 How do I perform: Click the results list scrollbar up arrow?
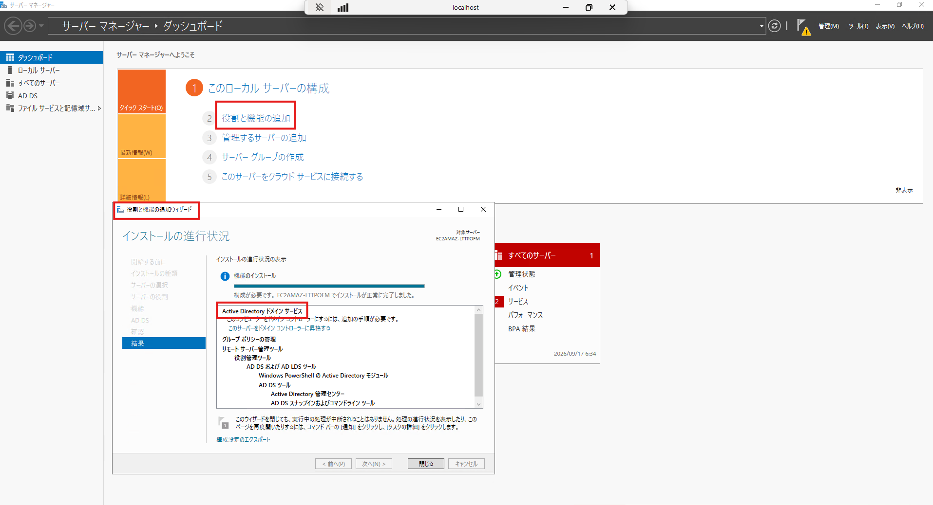(478, 310)
